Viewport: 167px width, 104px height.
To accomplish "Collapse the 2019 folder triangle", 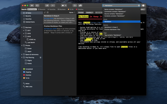I will pyautogui.click(x=24, y=36).
